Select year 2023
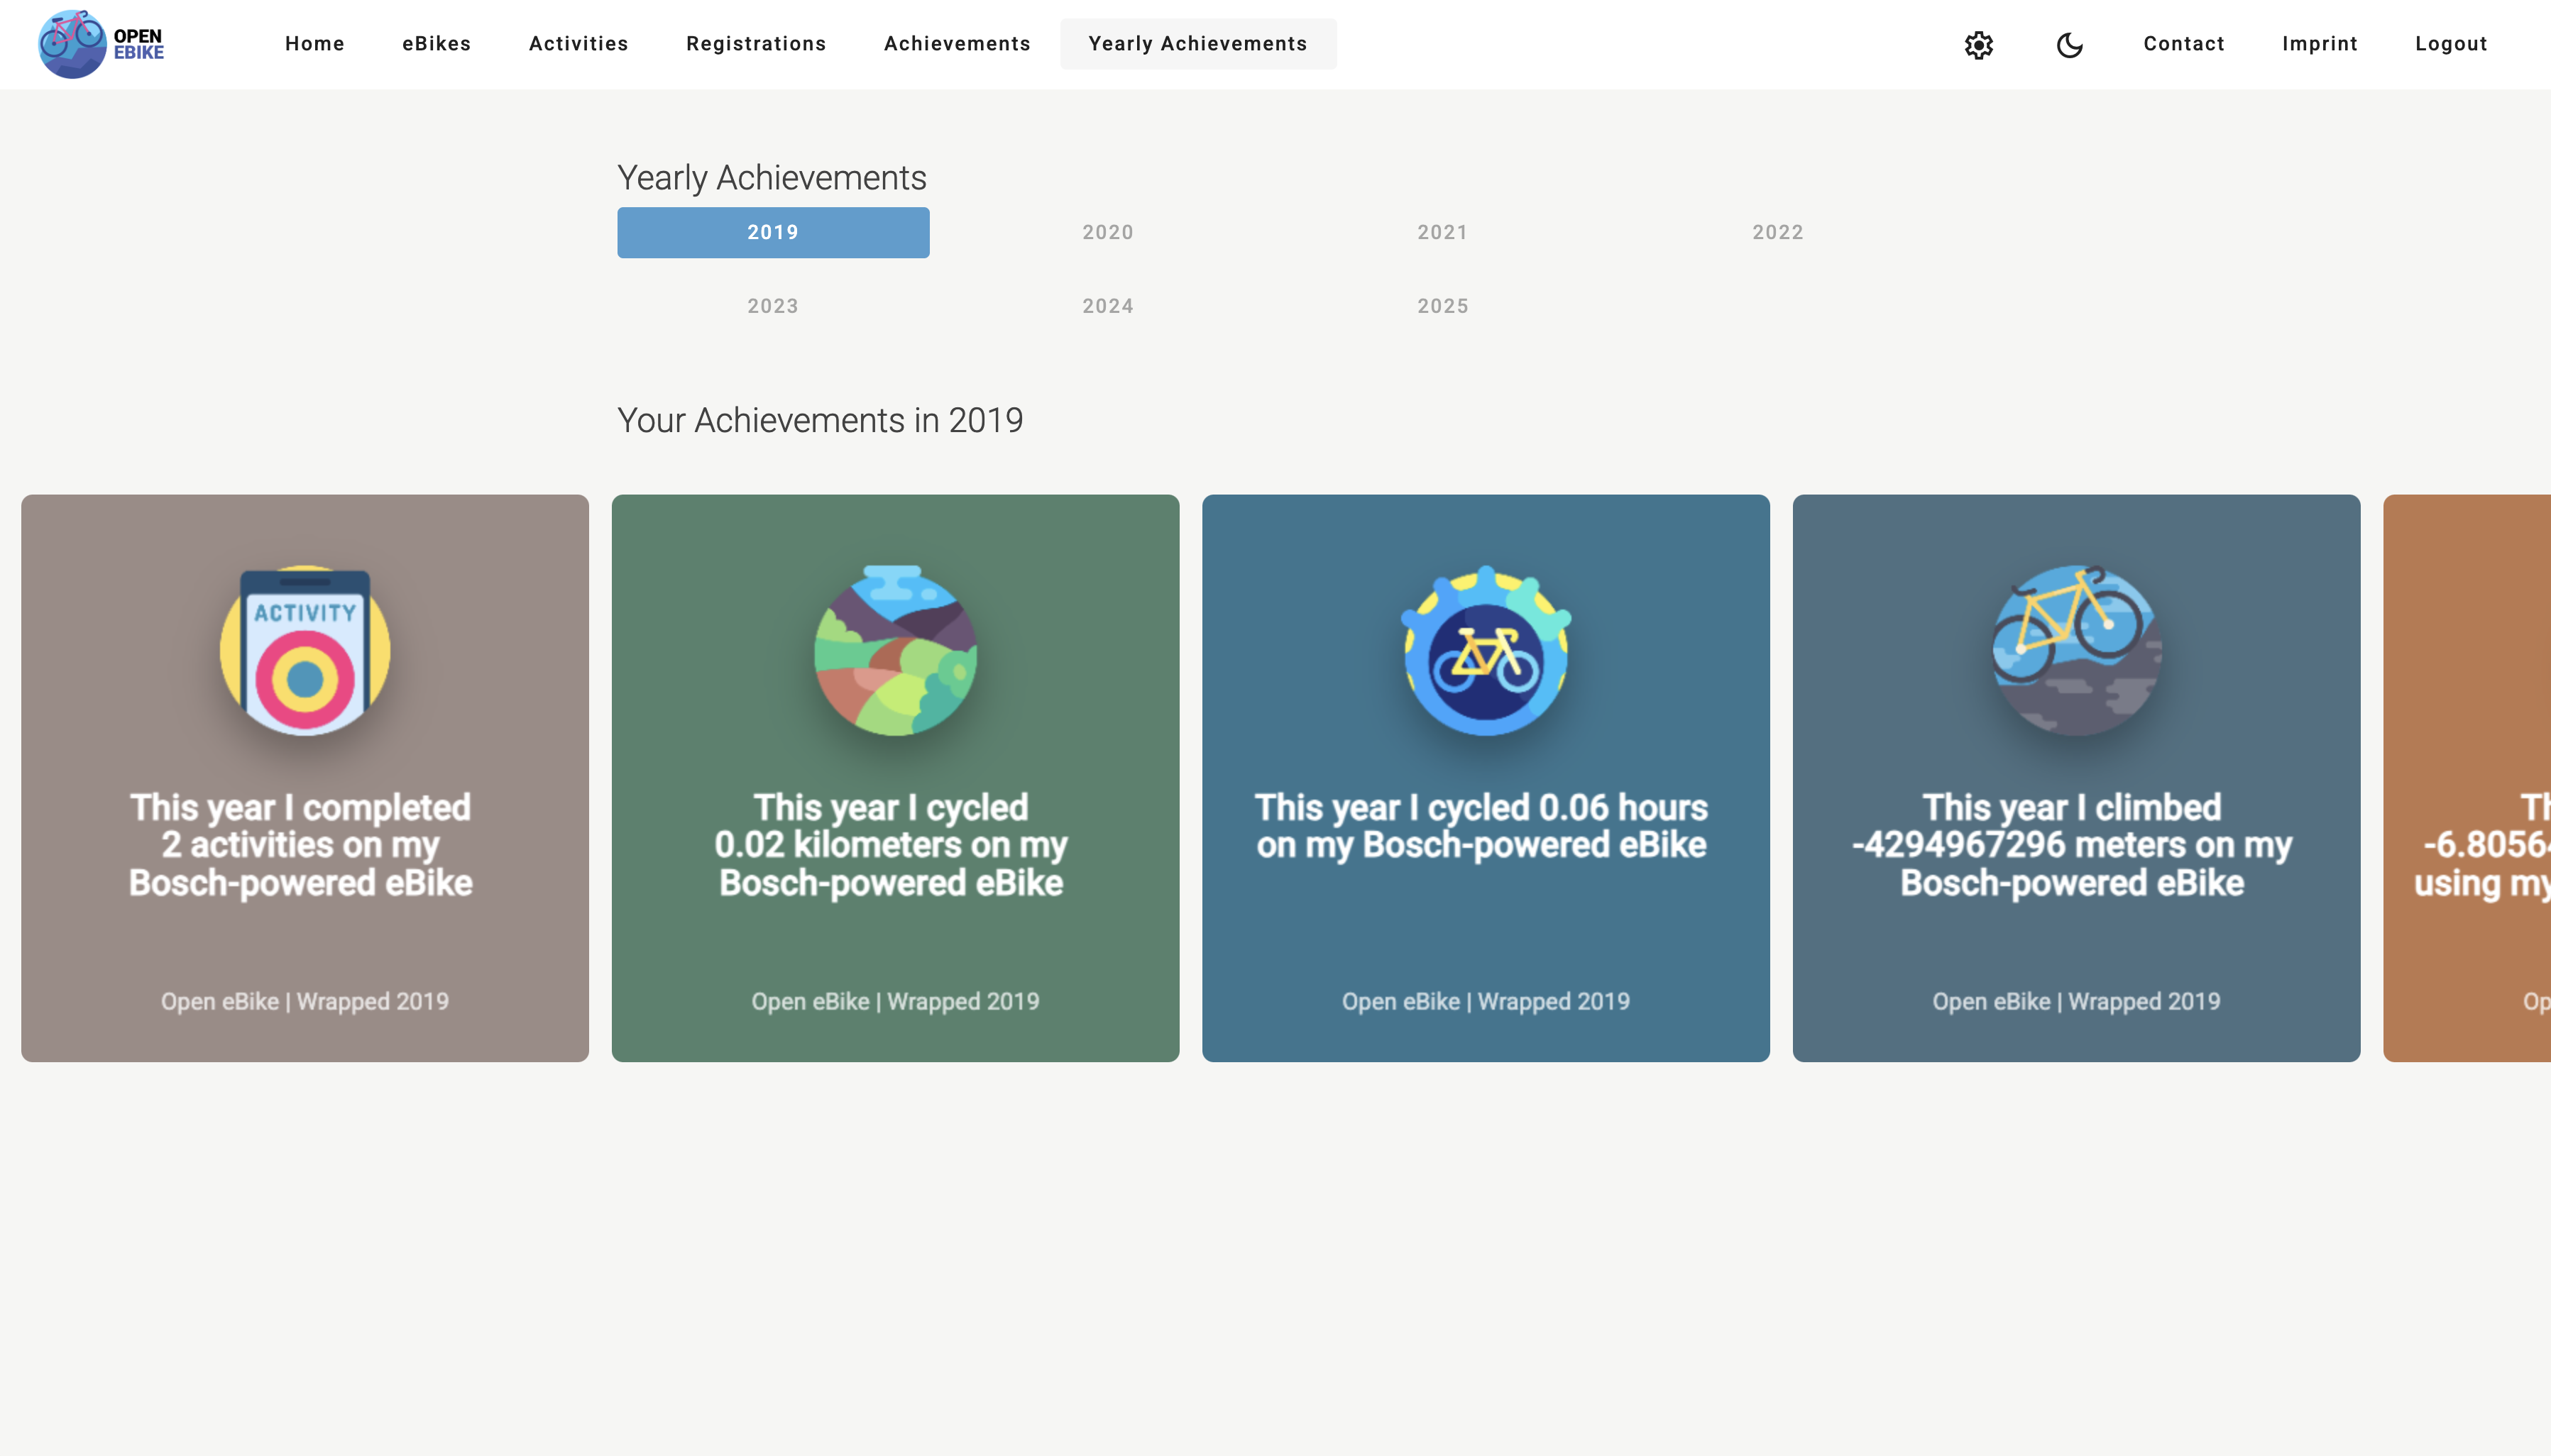The height and width of the screenshot is (1456, 2551). (771, 305)
